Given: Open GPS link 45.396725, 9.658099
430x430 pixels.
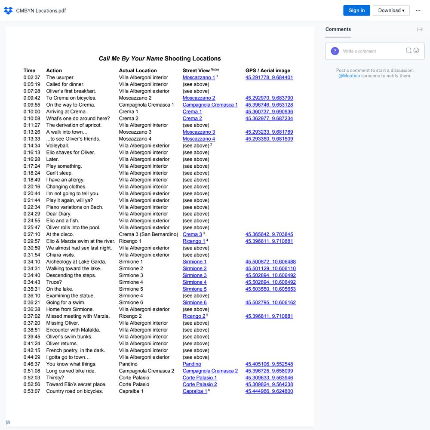Looking at the screenshot, I should coord(269,371).
